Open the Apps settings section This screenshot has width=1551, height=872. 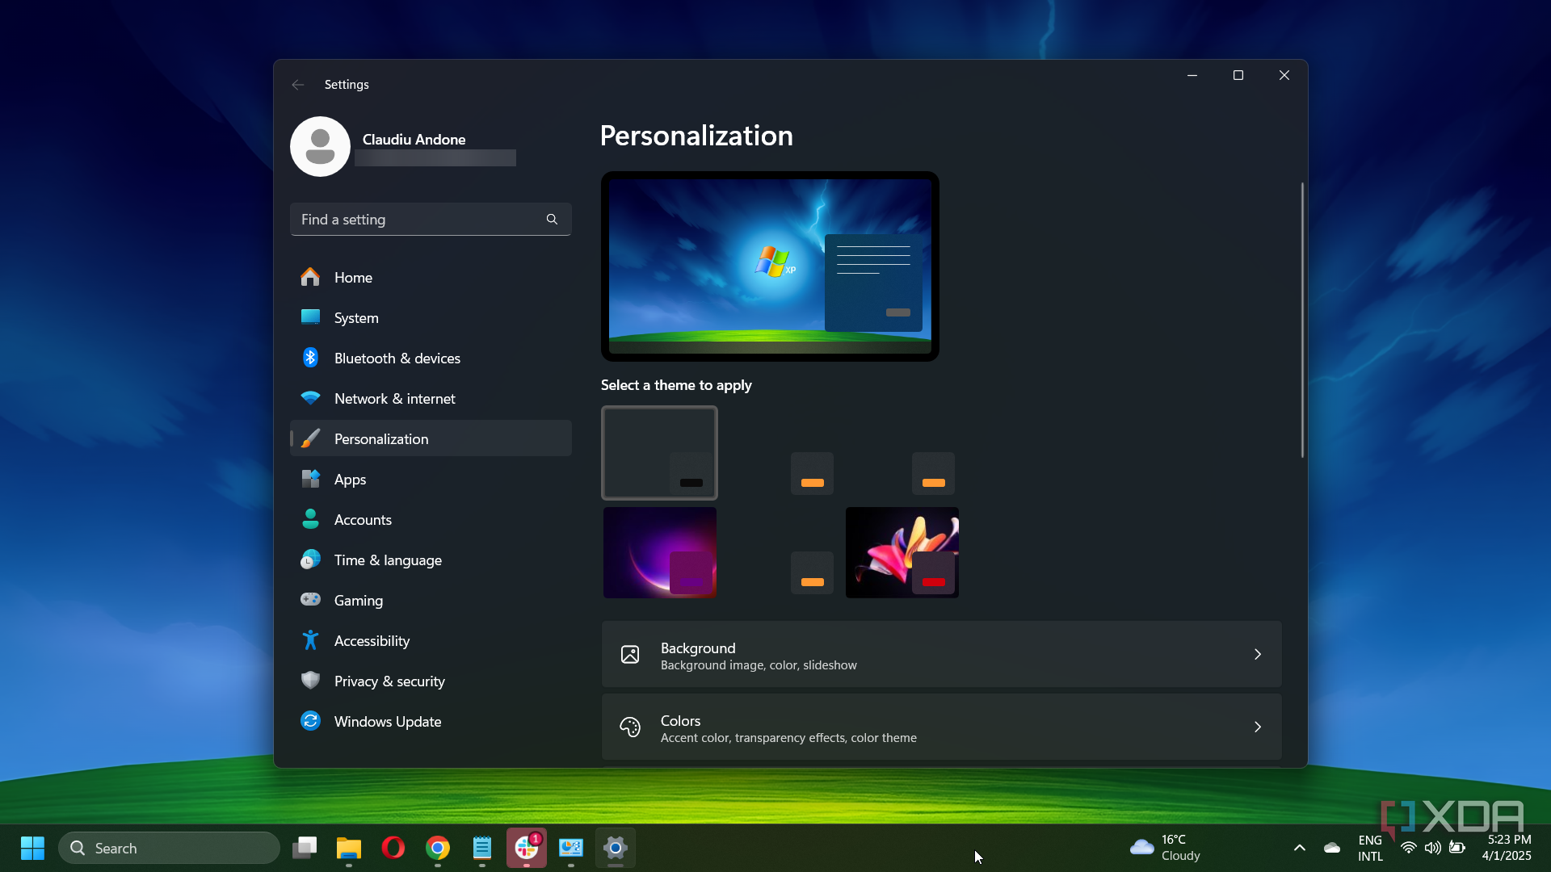[431, 479]
